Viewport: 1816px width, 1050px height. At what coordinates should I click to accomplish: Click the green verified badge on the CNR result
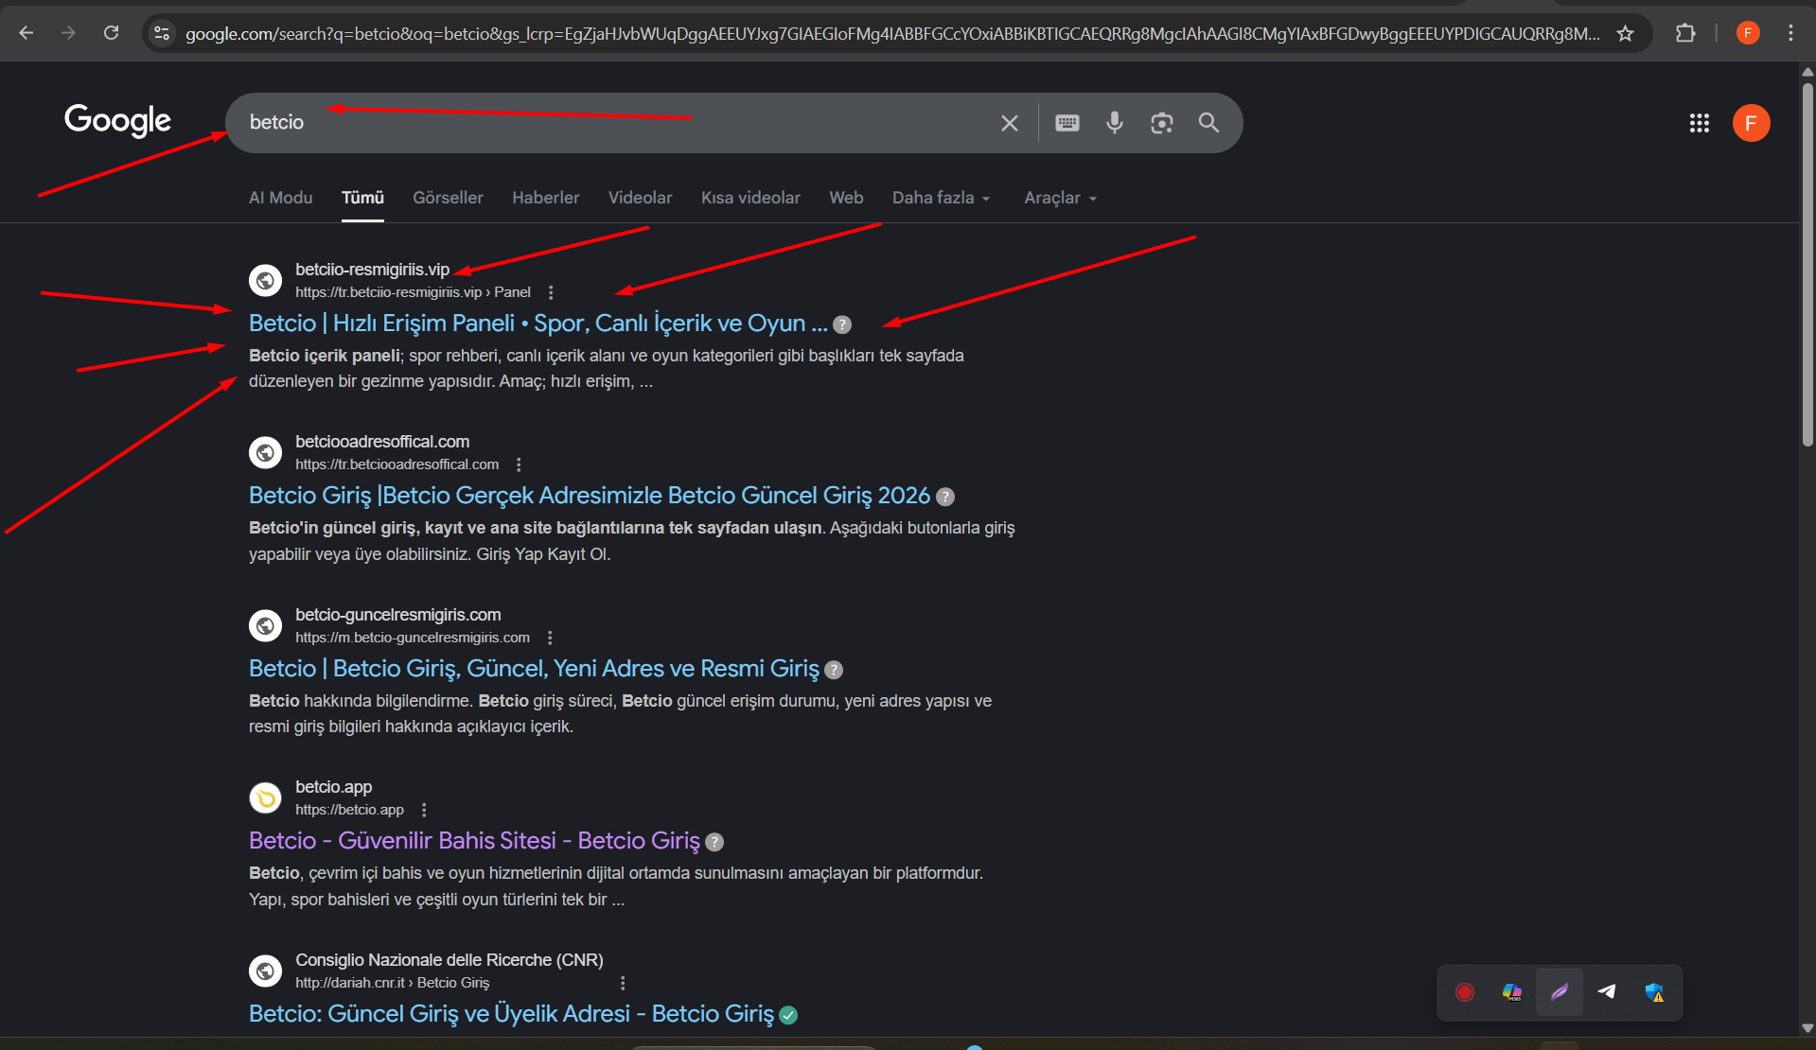coord(788,1015)
